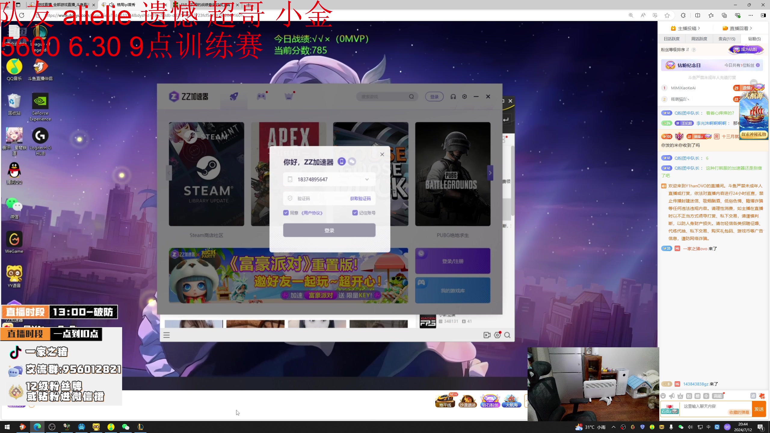Click next arrow on ZZ加速器 game carousel
The image size is (770, 433).
(490, 173)
